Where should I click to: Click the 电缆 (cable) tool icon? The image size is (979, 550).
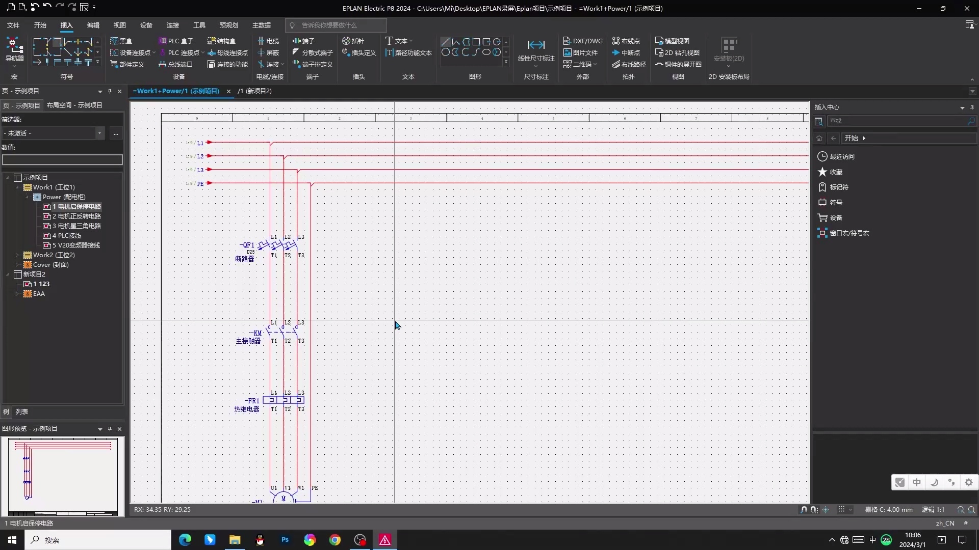point(261,41)
